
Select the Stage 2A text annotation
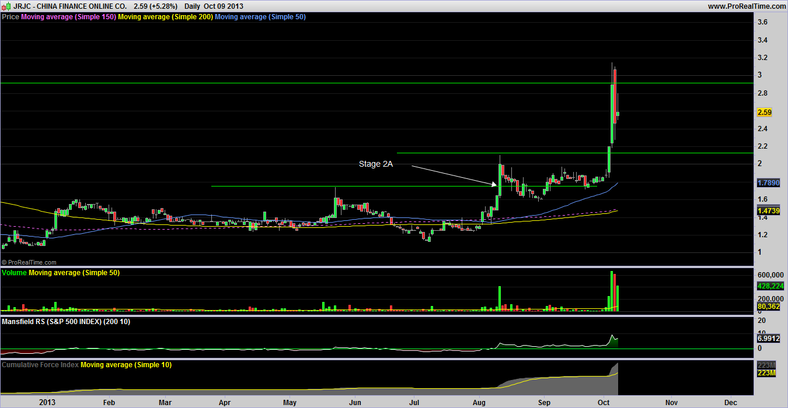[376, 164]
